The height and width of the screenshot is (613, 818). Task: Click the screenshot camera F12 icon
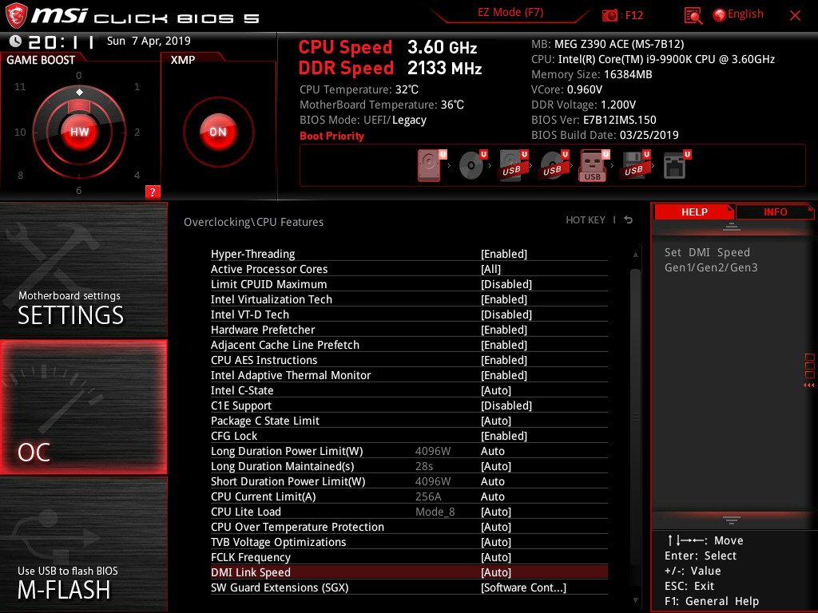coord(610,15)
